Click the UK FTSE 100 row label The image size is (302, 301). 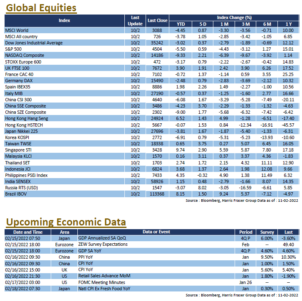tap(17, 68)
